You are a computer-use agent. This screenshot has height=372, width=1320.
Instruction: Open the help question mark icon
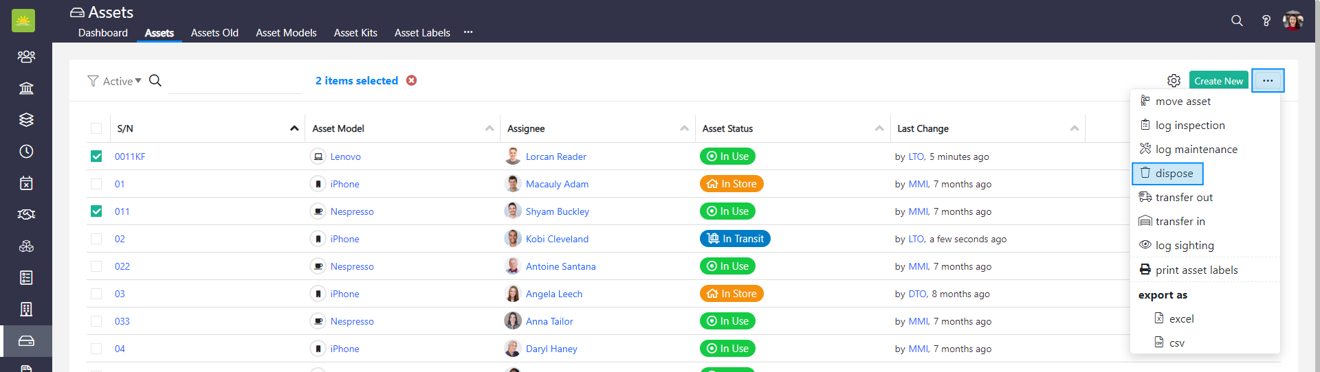coord(1266,21)
